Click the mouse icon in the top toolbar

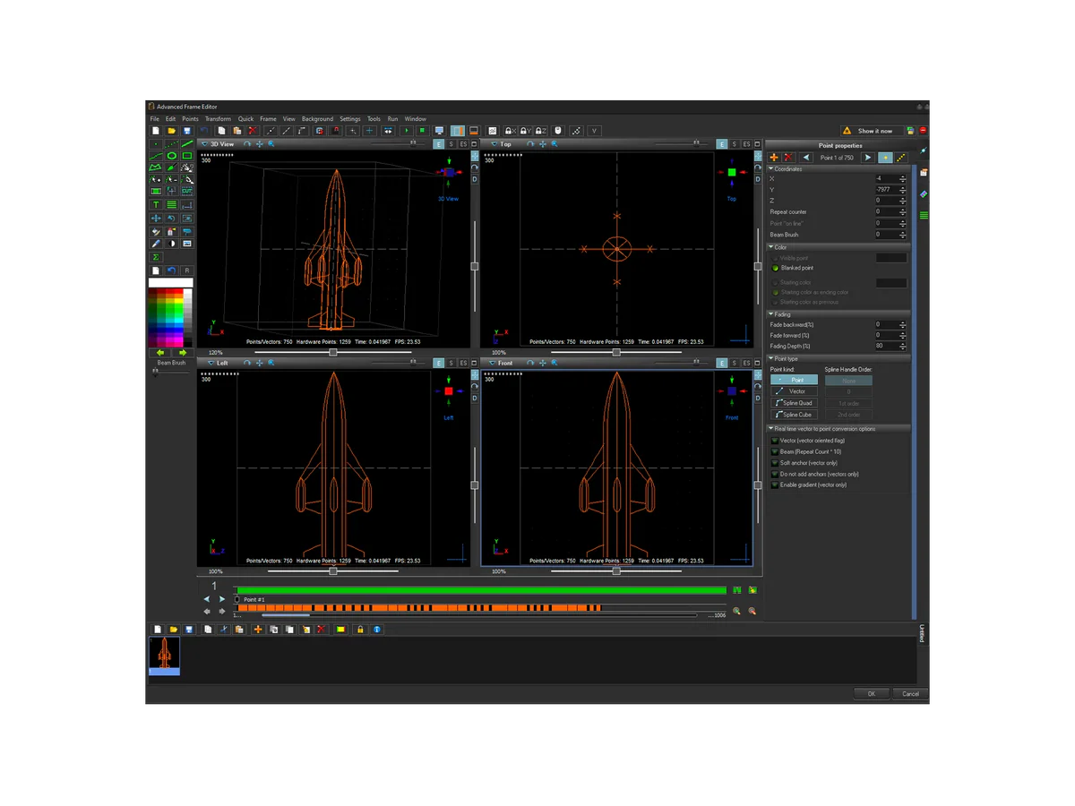point(558,131)
